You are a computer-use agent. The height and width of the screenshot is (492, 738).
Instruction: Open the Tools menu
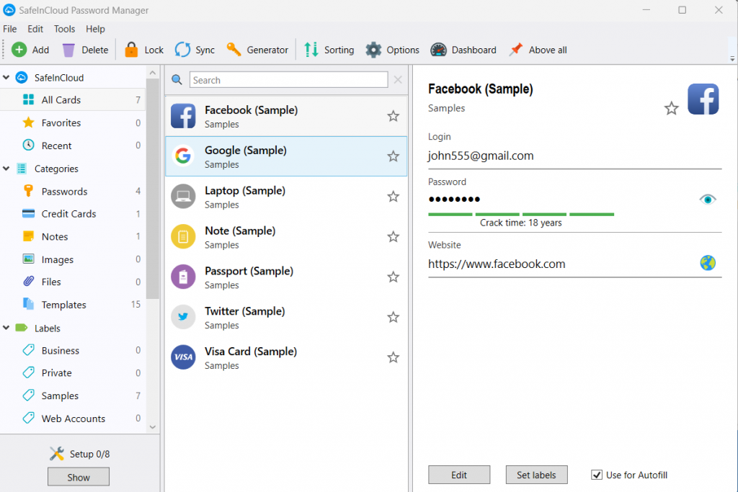pos(64,29)
